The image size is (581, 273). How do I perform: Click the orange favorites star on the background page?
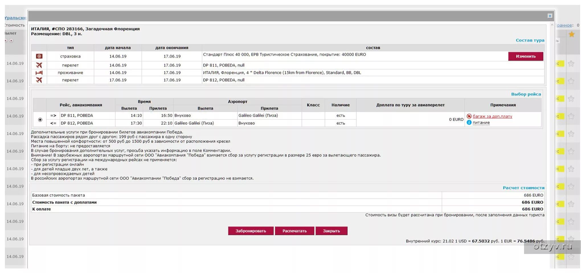tap(571, 34)
